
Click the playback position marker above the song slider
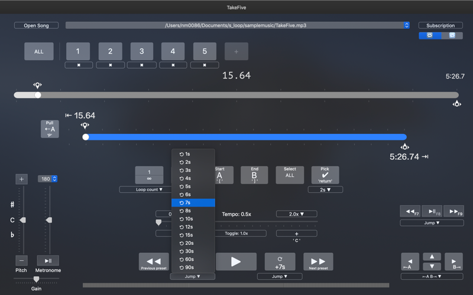37,86
